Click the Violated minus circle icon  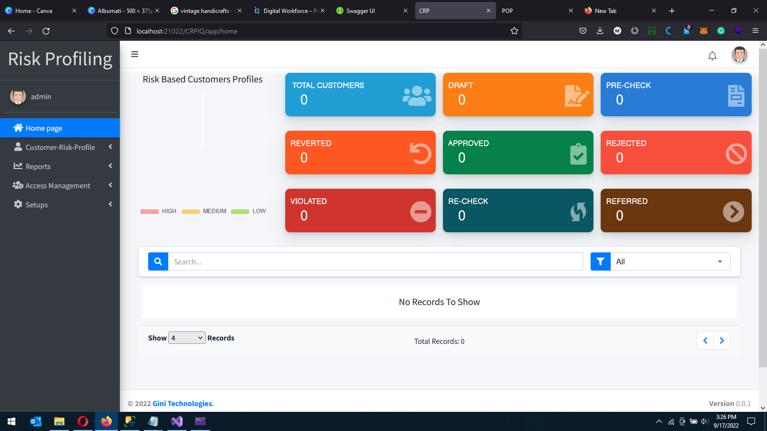click(420, 212)
